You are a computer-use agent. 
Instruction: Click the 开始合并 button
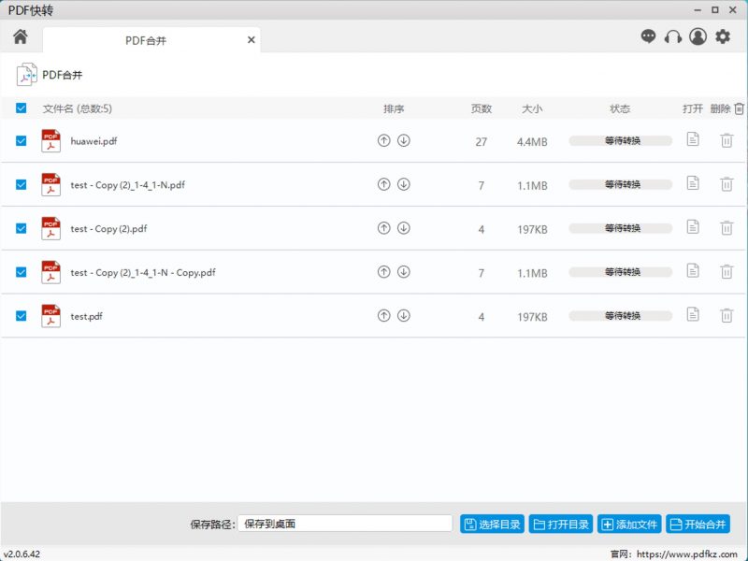698,525
